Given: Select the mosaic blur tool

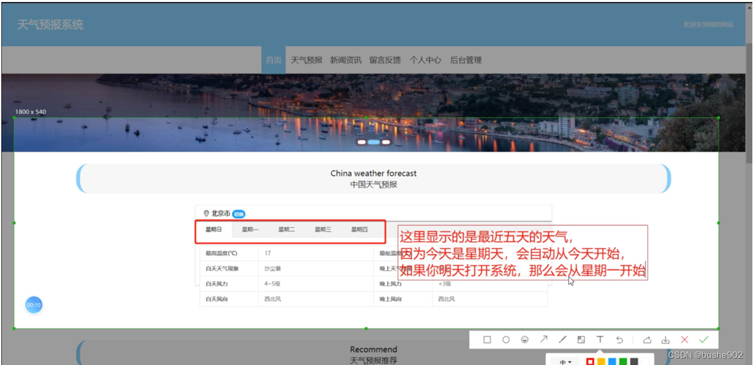Looking at the screenshot, I should pyautogui.click(x=581, y=340).
